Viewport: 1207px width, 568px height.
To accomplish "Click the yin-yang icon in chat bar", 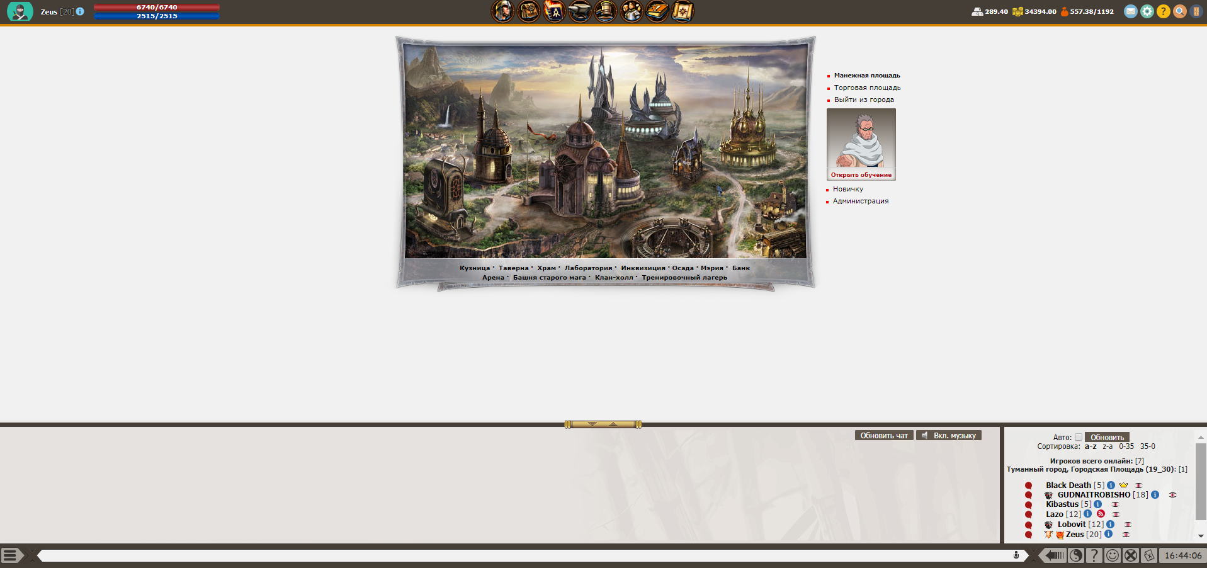I will coord(1076,555).
